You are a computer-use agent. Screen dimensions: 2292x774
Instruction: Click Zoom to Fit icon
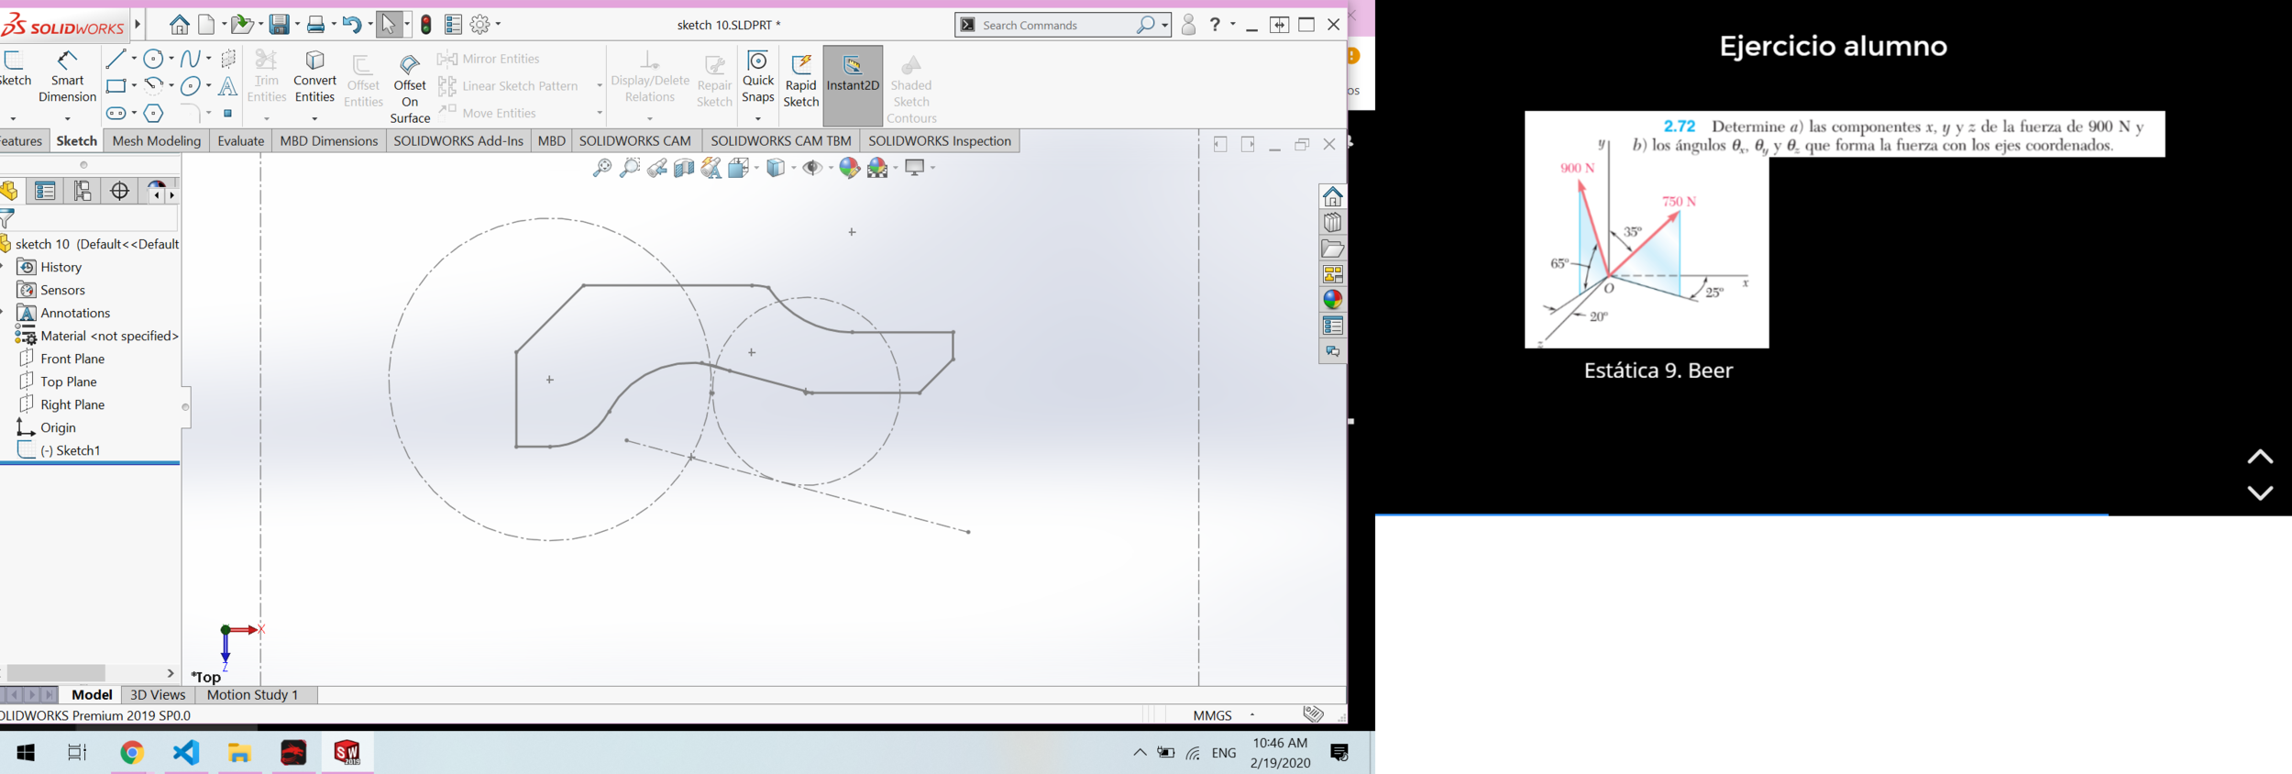pyautogui.click(x=602, y=168)
